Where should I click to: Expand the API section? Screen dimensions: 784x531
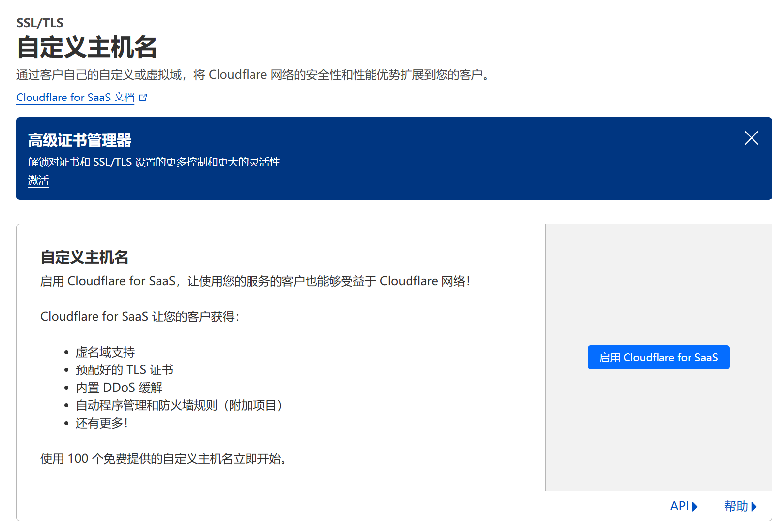(684, 506)
